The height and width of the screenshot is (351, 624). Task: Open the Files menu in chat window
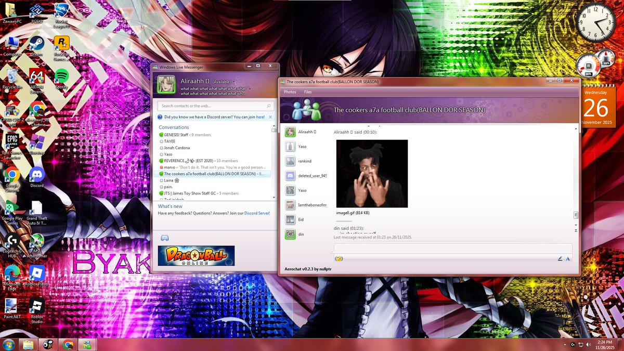[x=308, y=92]
